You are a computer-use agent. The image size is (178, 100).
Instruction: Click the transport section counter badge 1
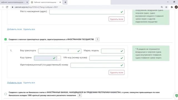click(97, 39)
